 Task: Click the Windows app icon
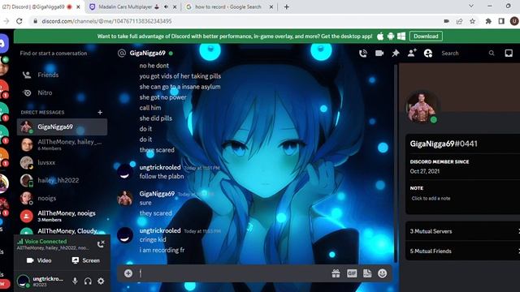pos(401,36)
